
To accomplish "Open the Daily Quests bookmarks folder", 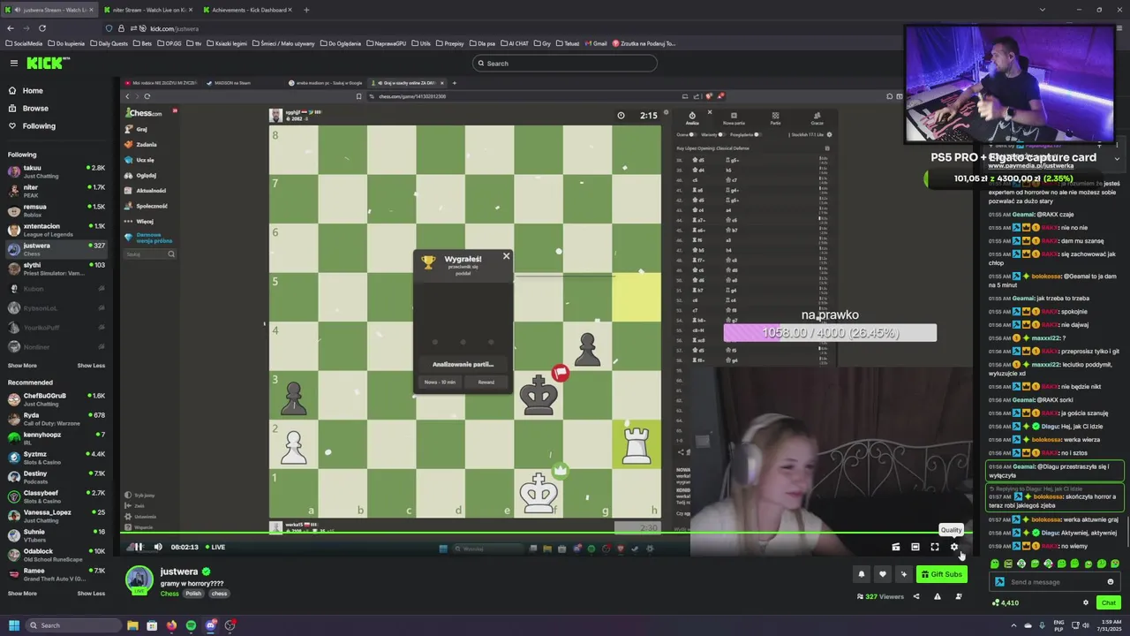I will point(109,43).
